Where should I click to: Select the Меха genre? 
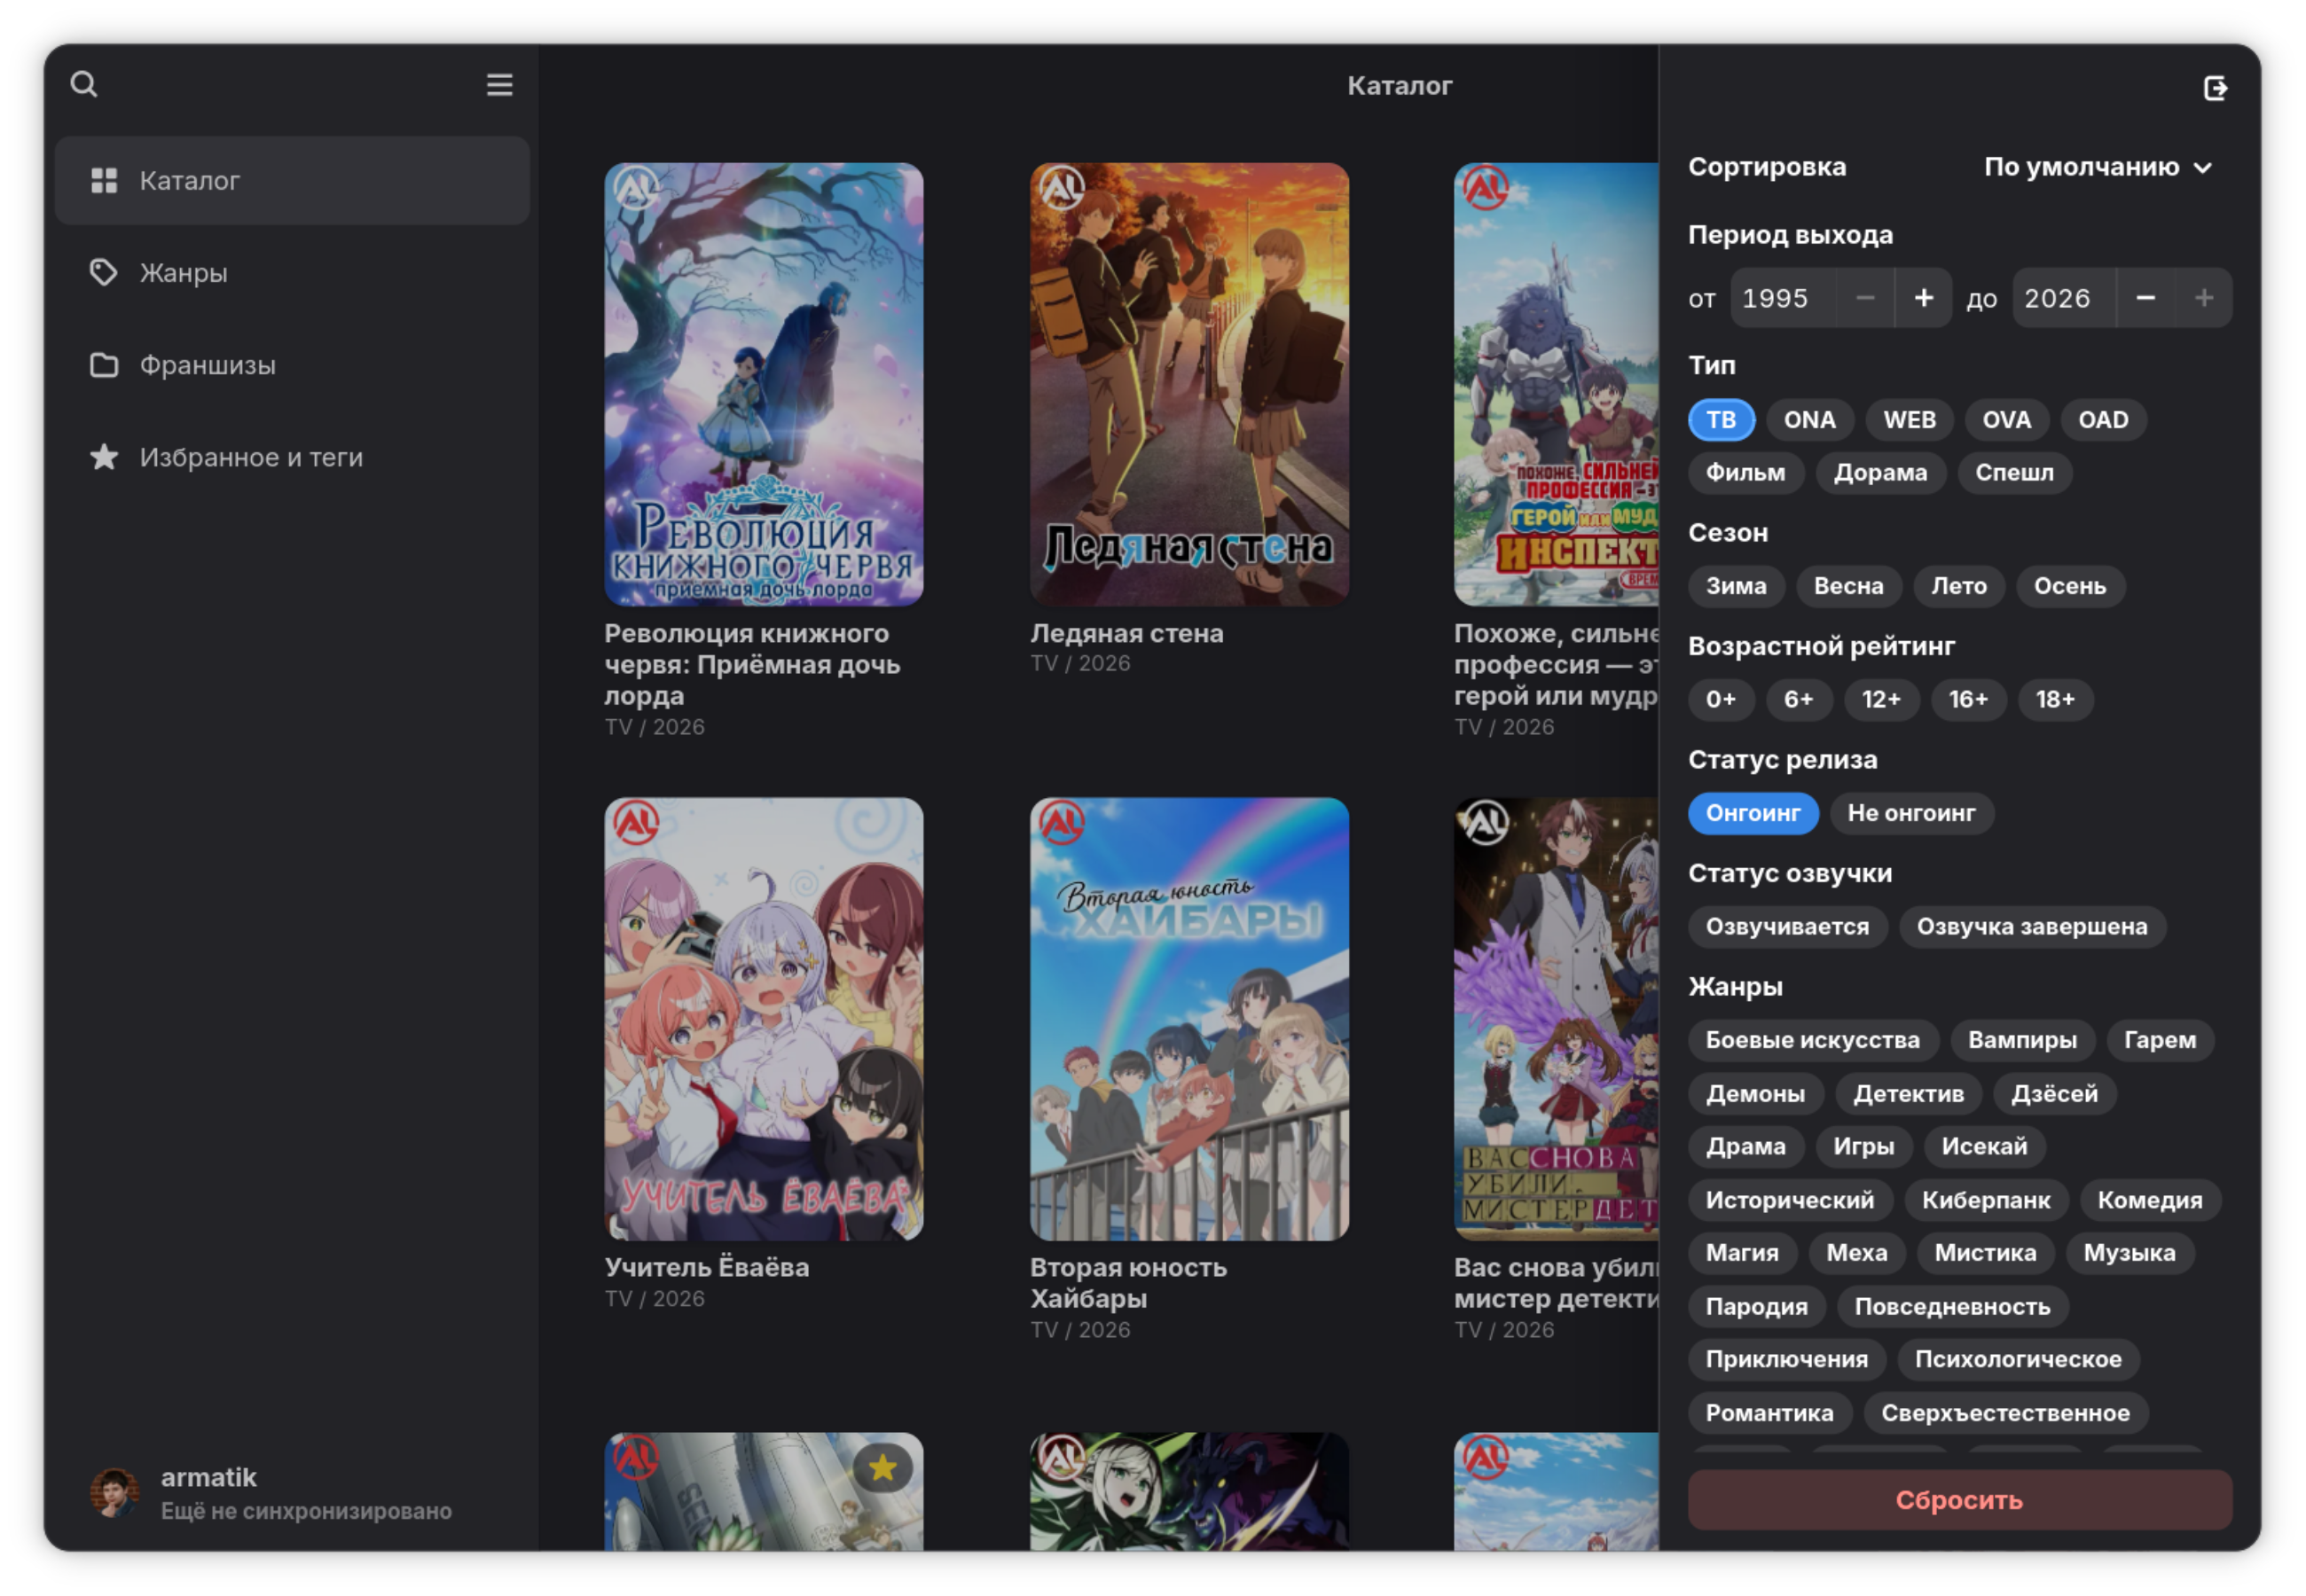(x=1857, y=1253)
